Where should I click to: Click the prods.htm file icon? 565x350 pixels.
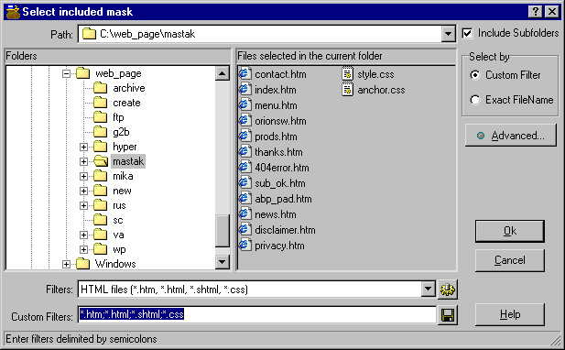[245, 137]
